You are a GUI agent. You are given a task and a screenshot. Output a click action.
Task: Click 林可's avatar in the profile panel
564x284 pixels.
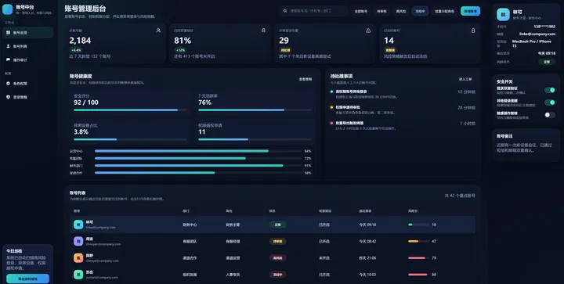(x=503, y=14)
